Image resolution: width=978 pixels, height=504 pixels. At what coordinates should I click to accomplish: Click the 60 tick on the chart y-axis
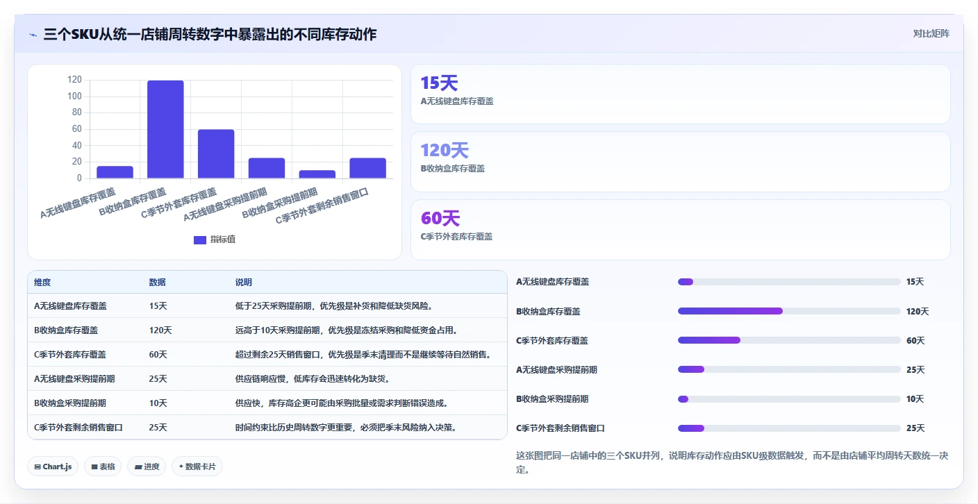click(x=76, y=129)
